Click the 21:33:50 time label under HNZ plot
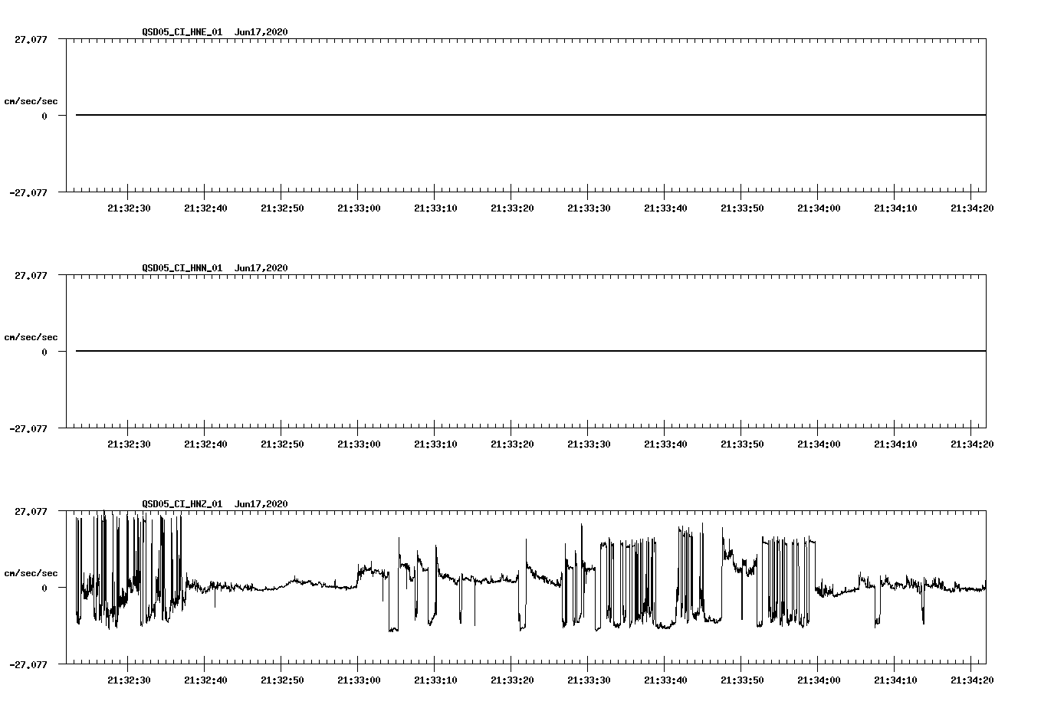 click(742, 680)
